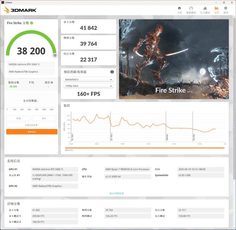Image resolution: width=236 pixels, height=230 pixels.
Task: Click the orange FPS legend bar under the graph
Action: (145, 148)
